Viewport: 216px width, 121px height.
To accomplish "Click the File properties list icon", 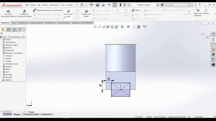I will (x=125, y=5).
